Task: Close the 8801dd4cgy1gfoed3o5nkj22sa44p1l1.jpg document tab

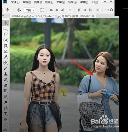Action: point(93,16)
